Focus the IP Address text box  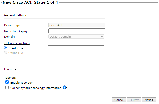[76, 48]
